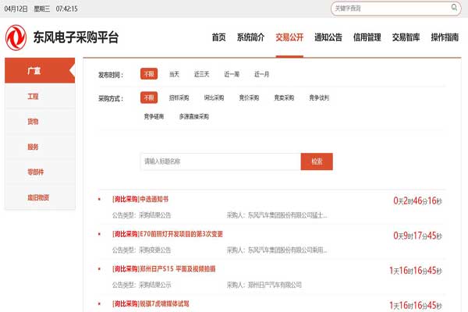The image size is (468, 312).
Task: Filter publish time by 当天
Action: click(174, 74)
